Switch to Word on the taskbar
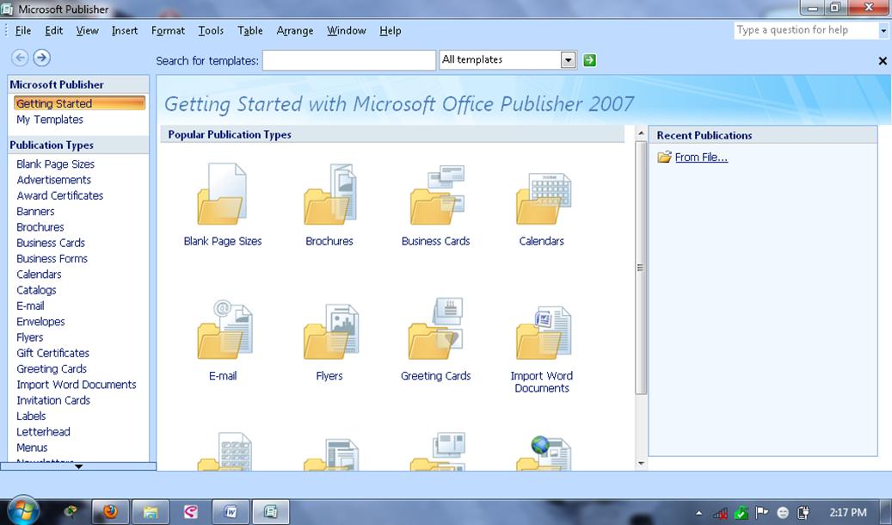 click(x=231, y=512)
